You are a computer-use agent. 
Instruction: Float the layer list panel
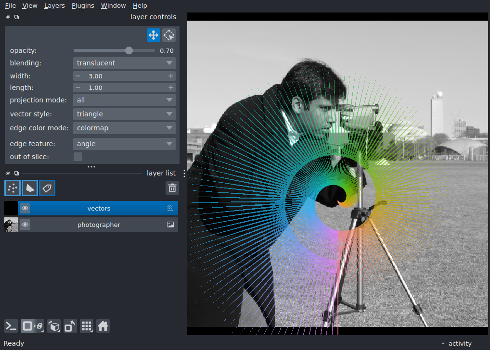pyautogui.click(x=16, y=173)
